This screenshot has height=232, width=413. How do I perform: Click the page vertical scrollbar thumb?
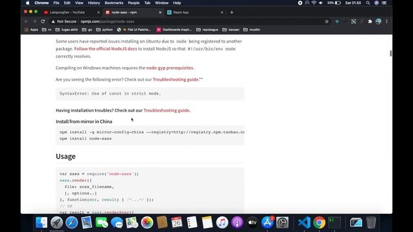coord(390,53)
